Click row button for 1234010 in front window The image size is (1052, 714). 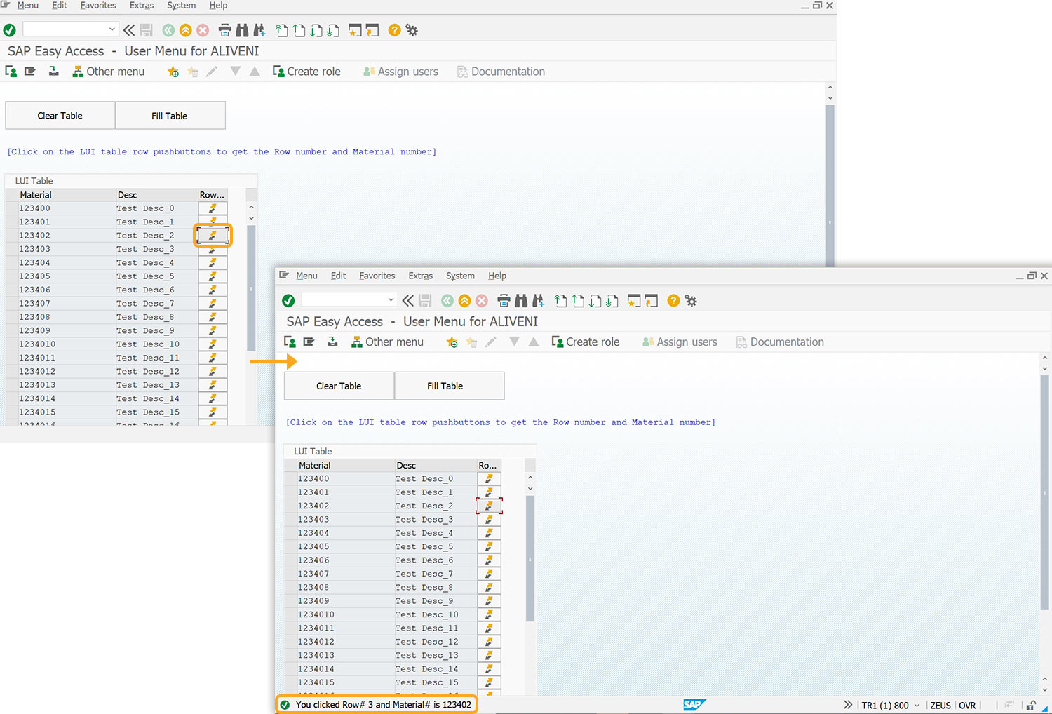[x=489, y=614]
